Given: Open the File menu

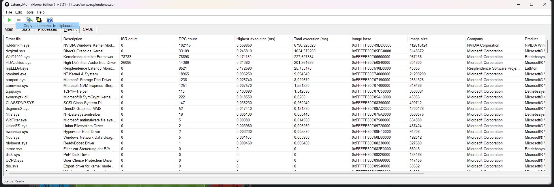Looking at the screenshot, I should (9, 12).
